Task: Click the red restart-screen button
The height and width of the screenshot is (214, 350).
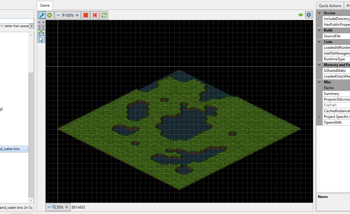Action: [x=95, y=15]
